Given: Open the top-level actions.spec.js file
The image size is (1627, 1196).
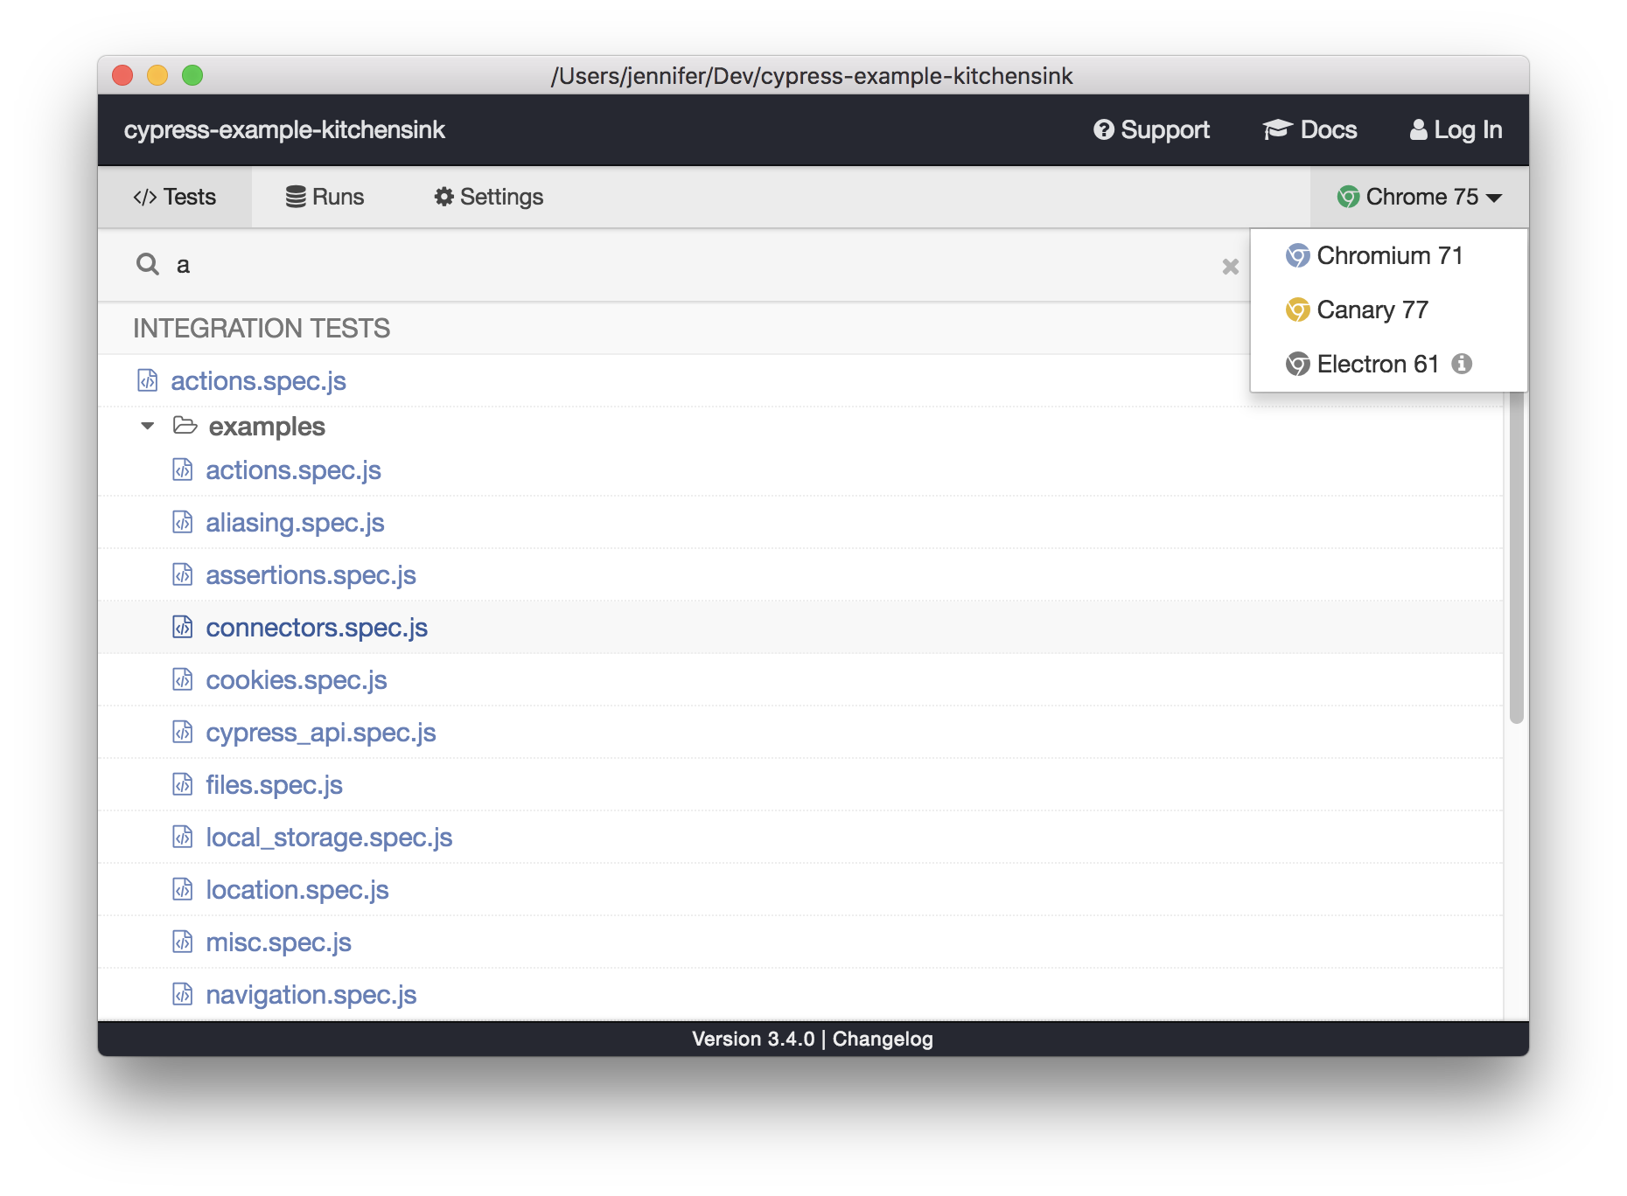Looking at the screenshot, I should click(x=258, y=381).
